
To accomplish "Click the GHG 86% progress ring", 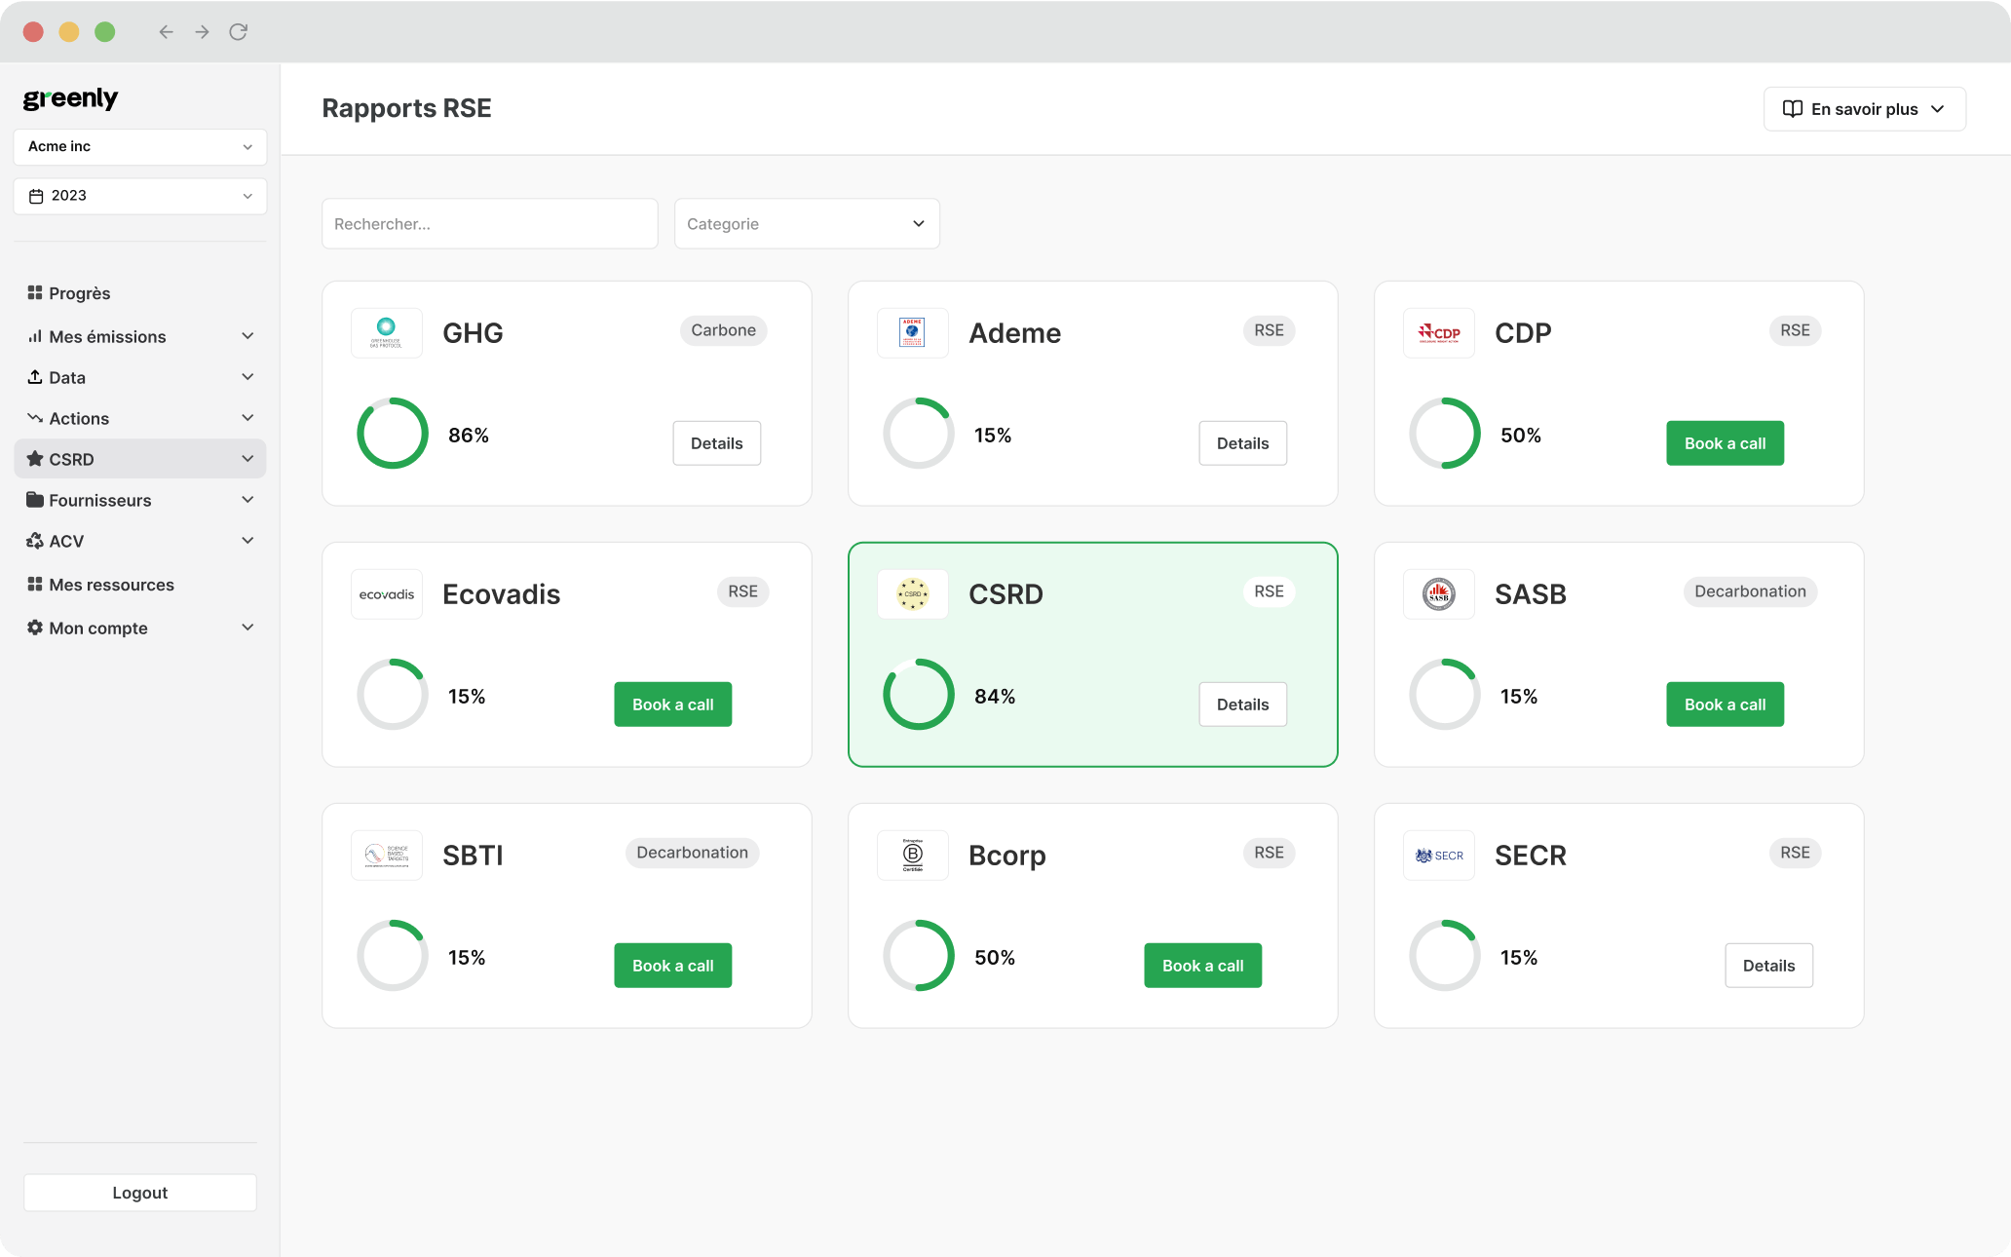I will [392, 433].
